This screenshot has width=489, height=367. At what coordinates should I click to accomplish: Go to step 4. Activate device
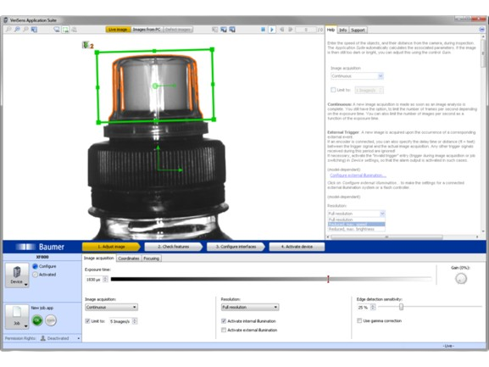click(x=297, y=247)
